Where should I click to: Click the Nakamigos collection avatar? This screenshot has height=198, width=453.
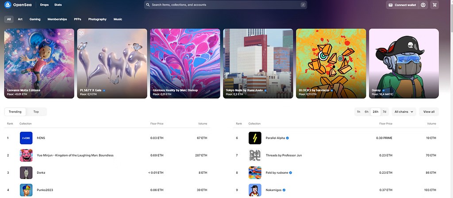[255, 190]
